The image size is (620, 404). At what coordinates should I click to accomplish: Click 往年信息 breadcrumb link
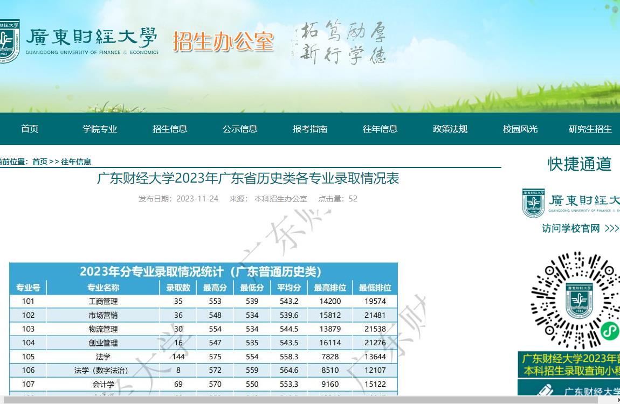point(76,162)
